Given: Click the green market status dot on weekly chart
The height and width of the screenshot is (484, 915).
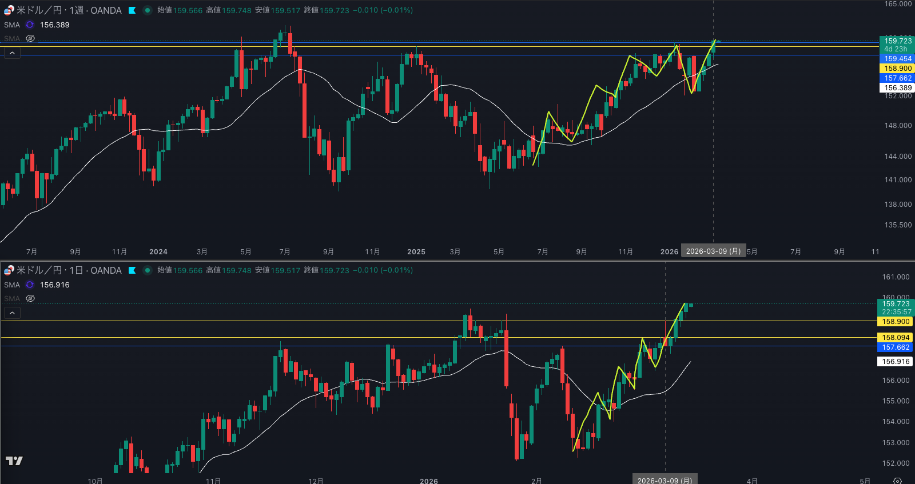Looking at the screenshot, I should click(148, 10).
